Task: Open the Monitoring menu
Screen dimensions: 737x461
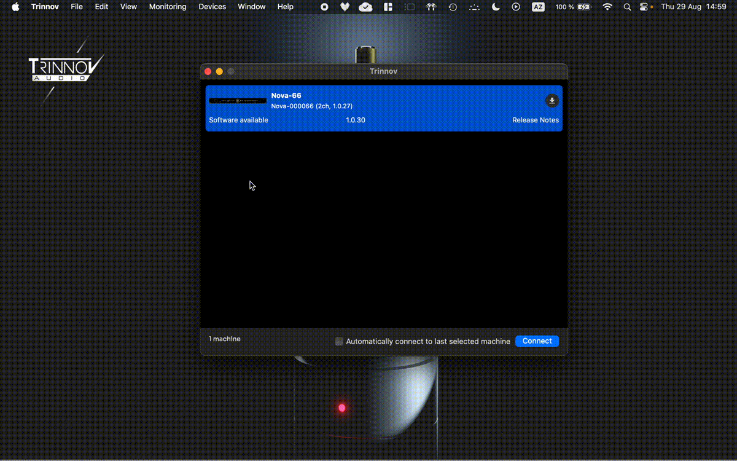Action: 168,7
